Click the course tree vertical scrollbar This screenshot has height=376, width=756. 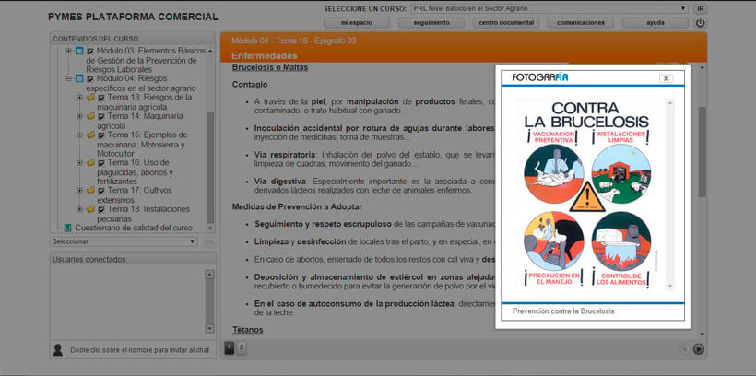click(x=210, y=166)
